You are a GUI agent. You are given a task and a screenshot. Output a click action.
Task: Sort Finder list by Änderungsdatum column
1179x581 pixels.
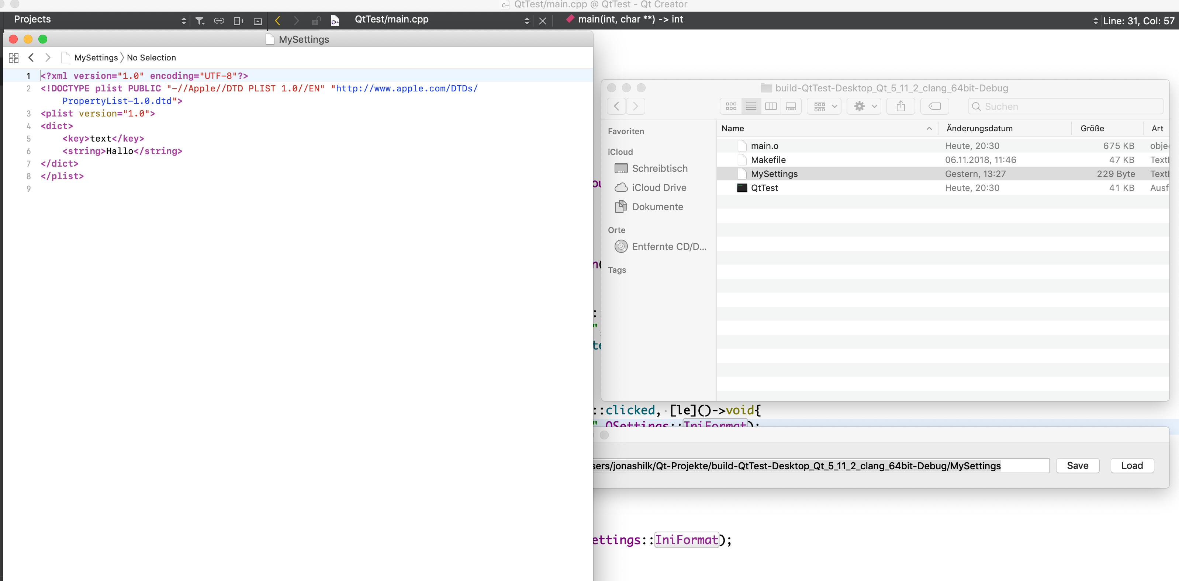tap(1005, 129)
